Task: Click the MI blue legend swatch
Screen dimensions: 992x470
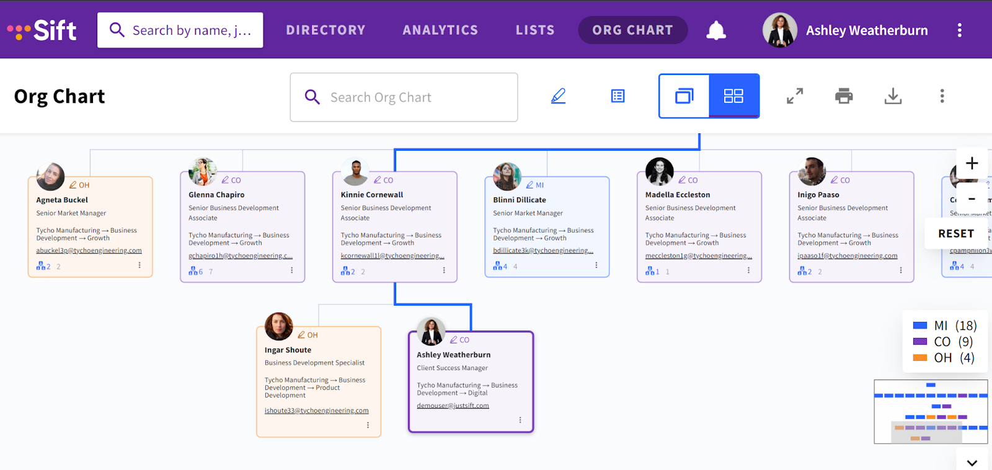Action: (920, 326)
